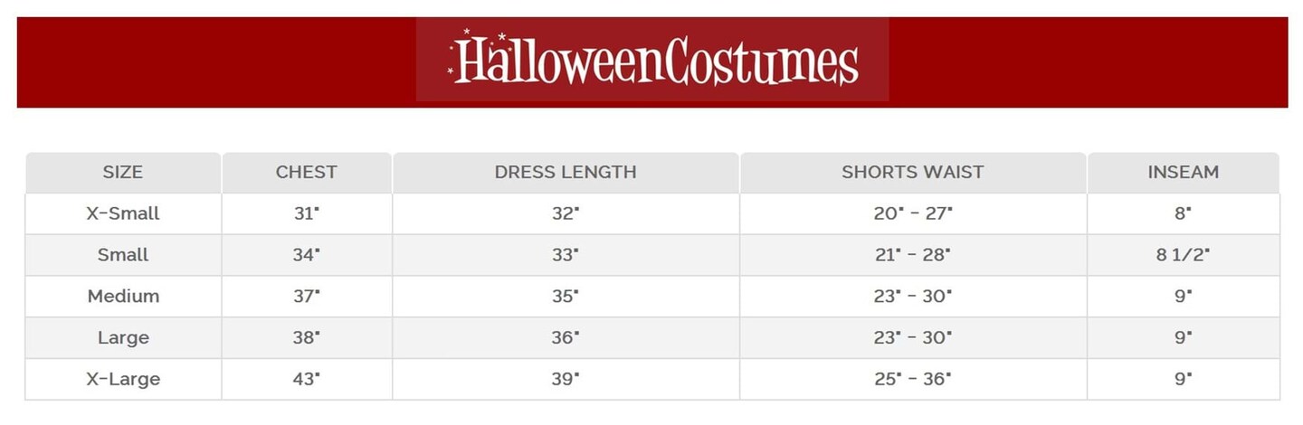
Task: Click the 39" dress length cell
Action: click(566, 379)
